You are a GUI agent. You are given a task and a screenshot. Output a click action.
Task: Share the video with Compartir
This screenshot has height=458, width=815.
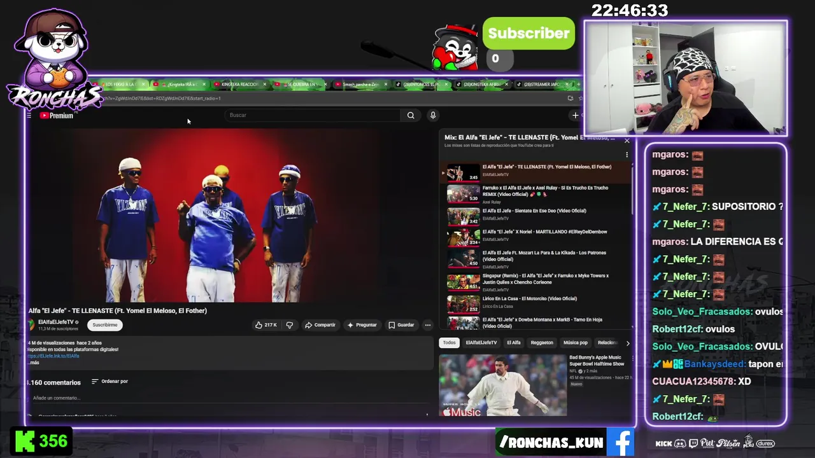point(320,325)
